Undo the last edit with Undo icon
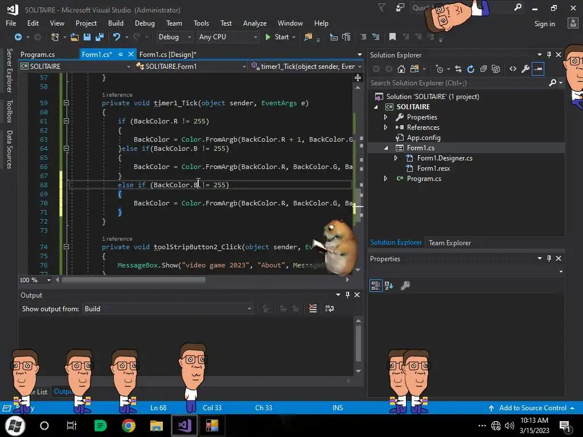 [117, 37]
